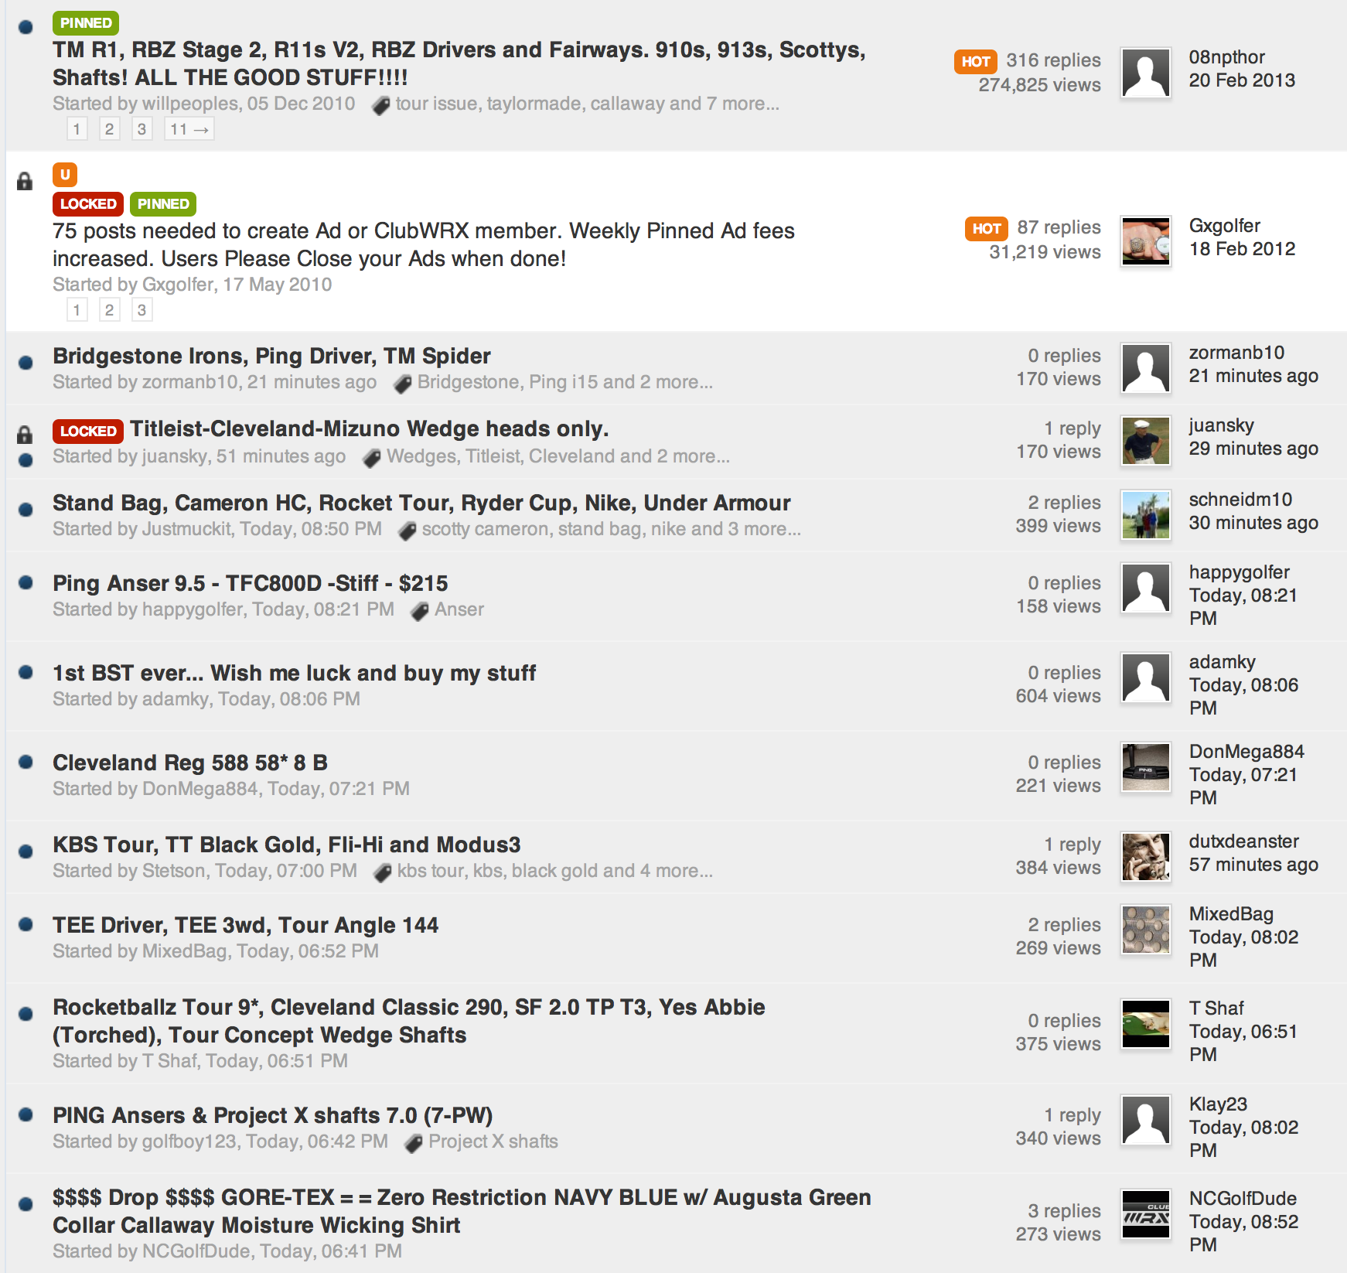Screen dimensions: 1347x1273
Task: Click the orange U badge icon
Action: (65, 174)
